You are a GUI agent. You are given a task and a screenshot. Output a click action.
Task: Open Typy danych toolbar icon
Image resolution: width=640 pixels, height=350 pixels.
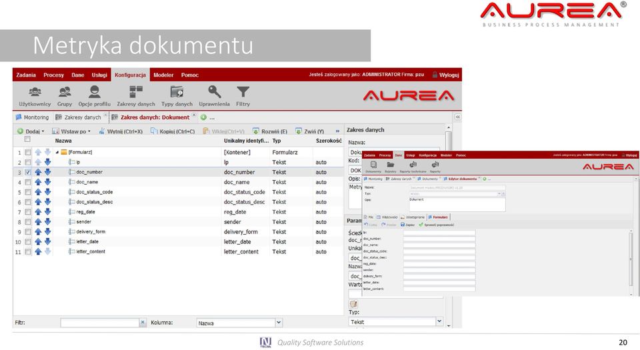coord(177,96)
